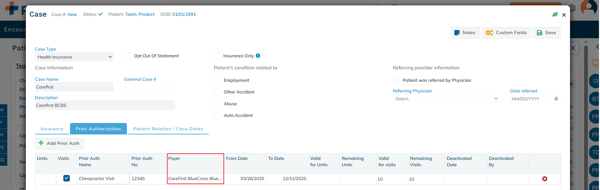The width and height of the screenshot is (600, 190).
Task: Open Patient Relation / Case Dates tab
Action: 168,129
